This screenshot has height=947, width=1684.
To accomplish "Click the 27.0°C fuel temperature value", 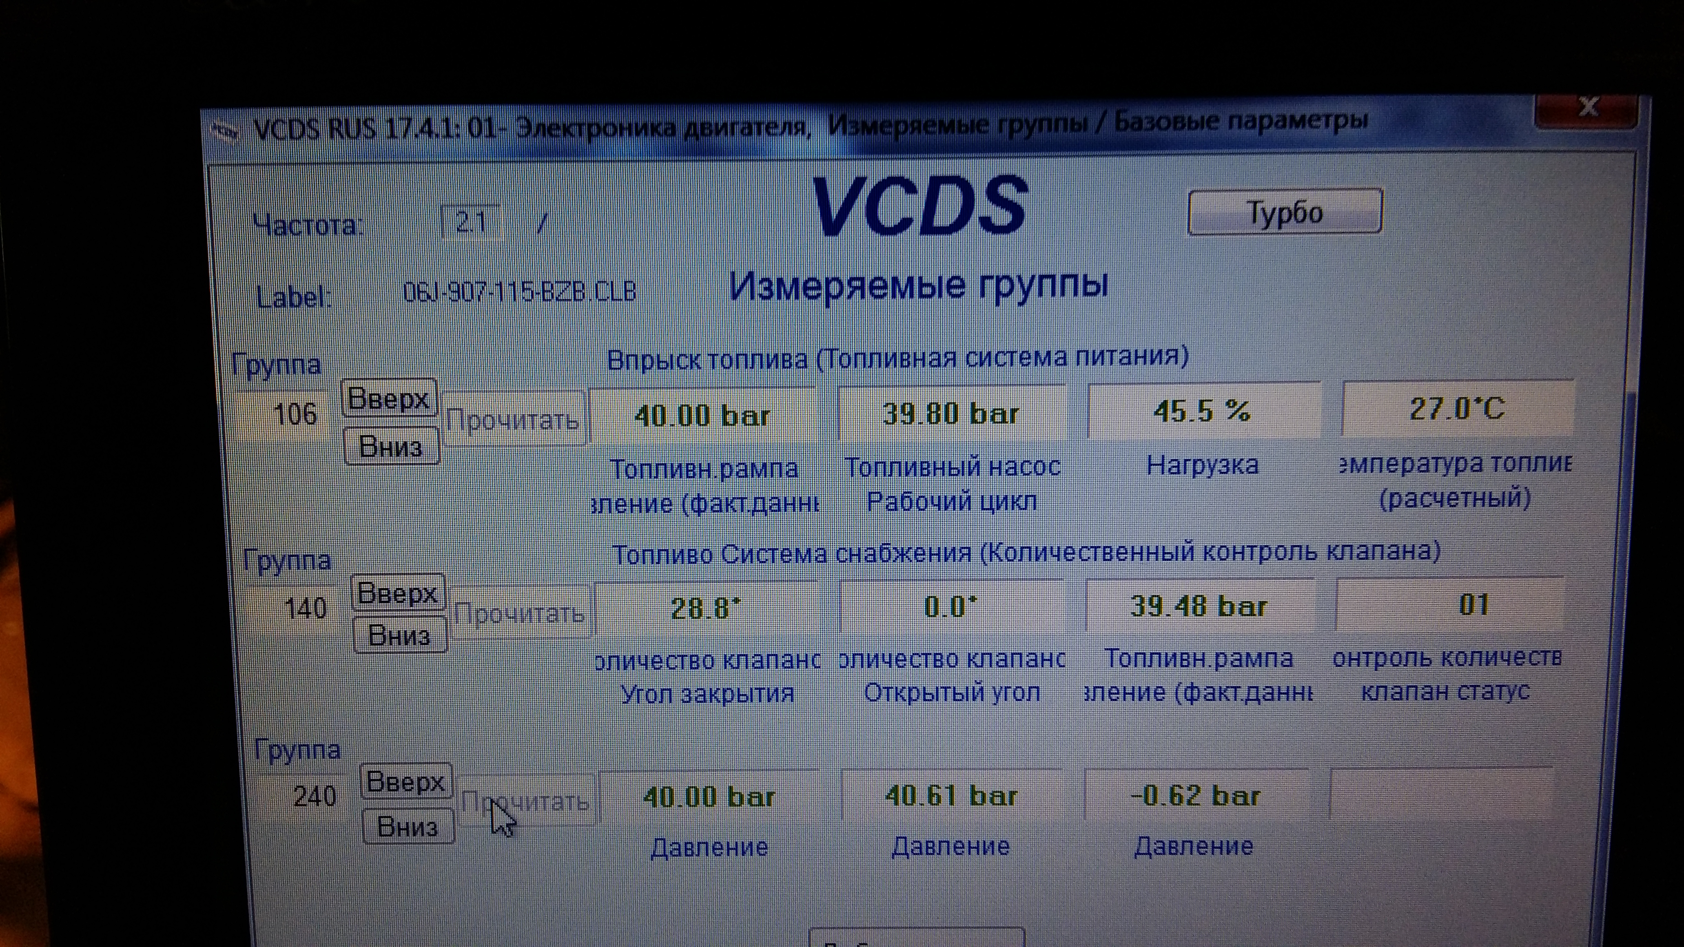I will 1458,409.
